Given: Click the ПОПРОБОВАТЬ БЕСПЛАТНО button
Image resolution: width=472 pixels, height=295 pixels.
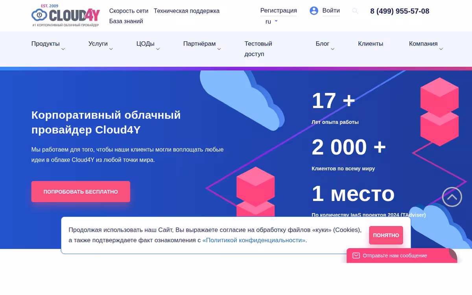Looking at the screenshot, I should [x=81, y=192].
